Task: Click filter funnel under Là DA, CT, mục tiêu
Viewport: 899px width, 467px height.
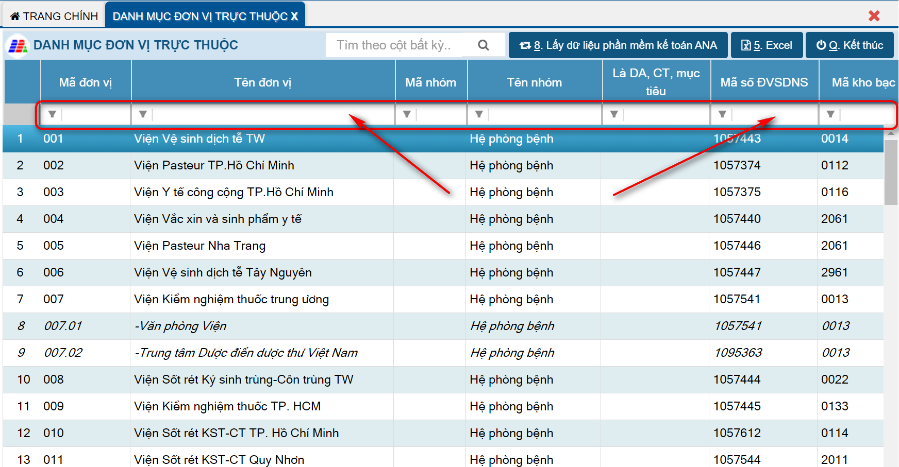Action: pyautogui.click(x=614, y=114)
